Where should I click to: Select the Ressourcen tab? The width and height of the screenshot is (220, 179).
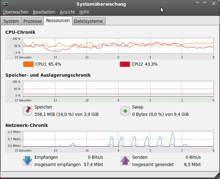(x=58, y=21)
